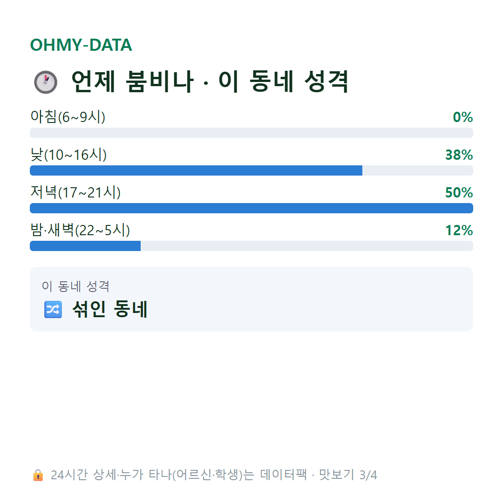The width and height of the screenshot is (503, 503).
Task: Click the clock icon beside the title
Action: point(46,82)
